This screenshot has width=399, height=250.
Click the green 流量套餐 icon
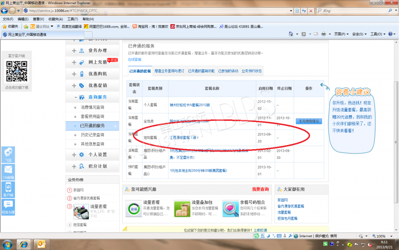[134, 209]
